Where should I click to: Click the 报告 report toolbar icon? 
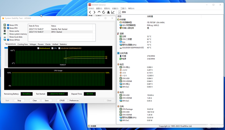120,12
